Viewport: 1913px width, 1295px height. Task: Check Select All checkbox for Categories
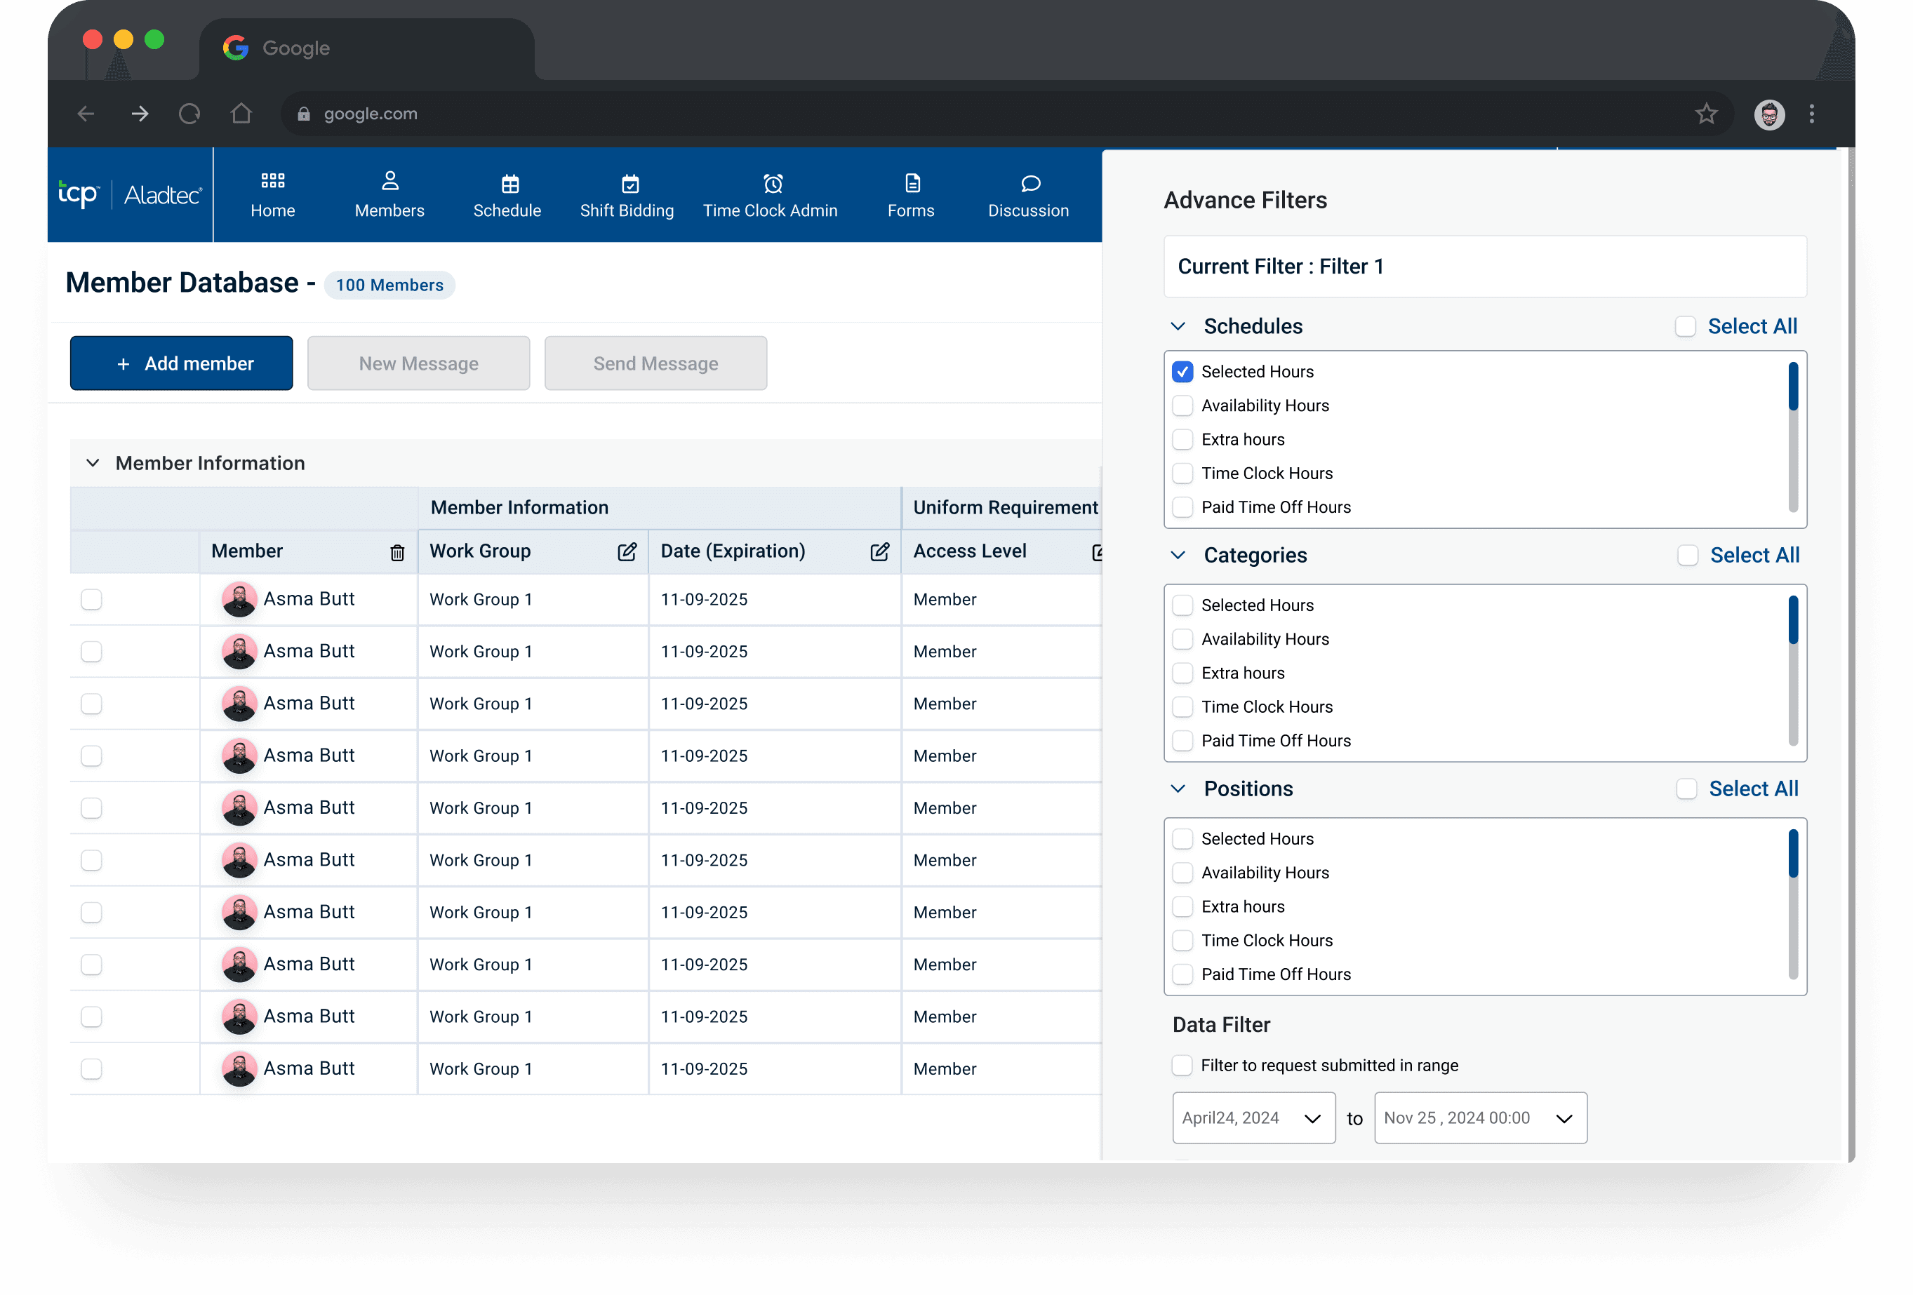click(x=1688, y=556)
